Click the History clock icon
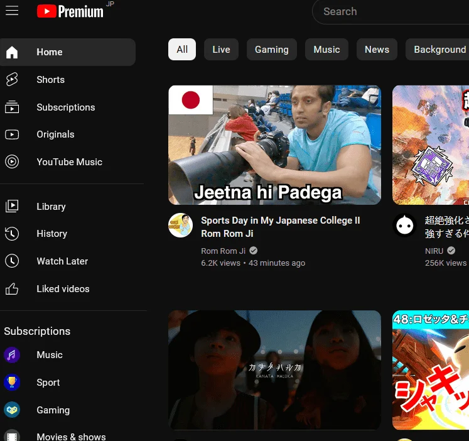 (12, 234)
